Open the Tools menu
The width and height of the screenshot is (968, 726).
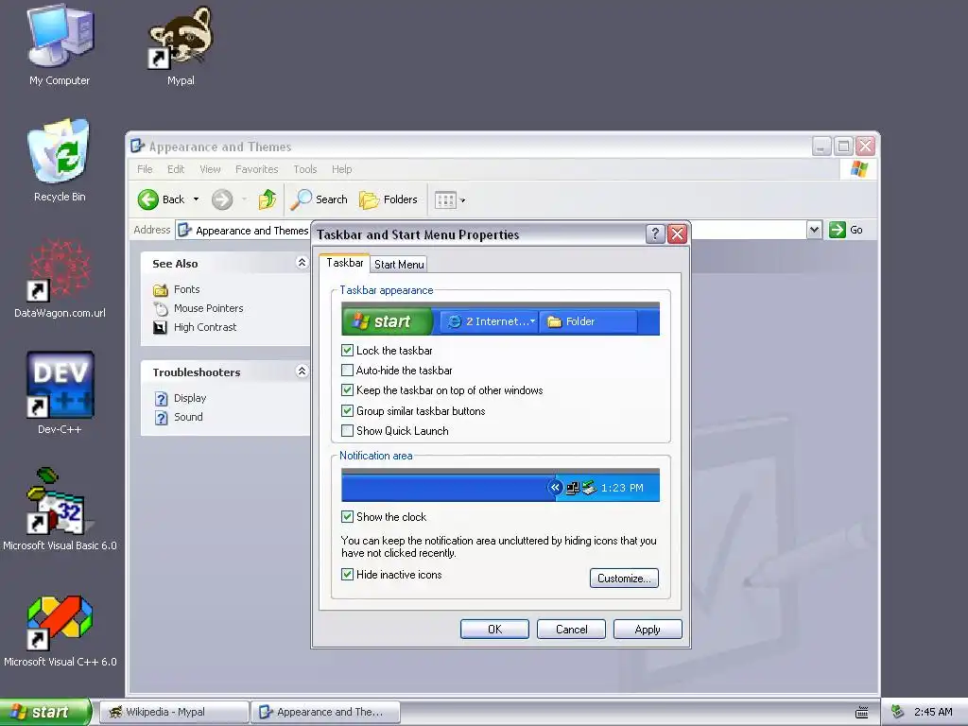point(305,169)
